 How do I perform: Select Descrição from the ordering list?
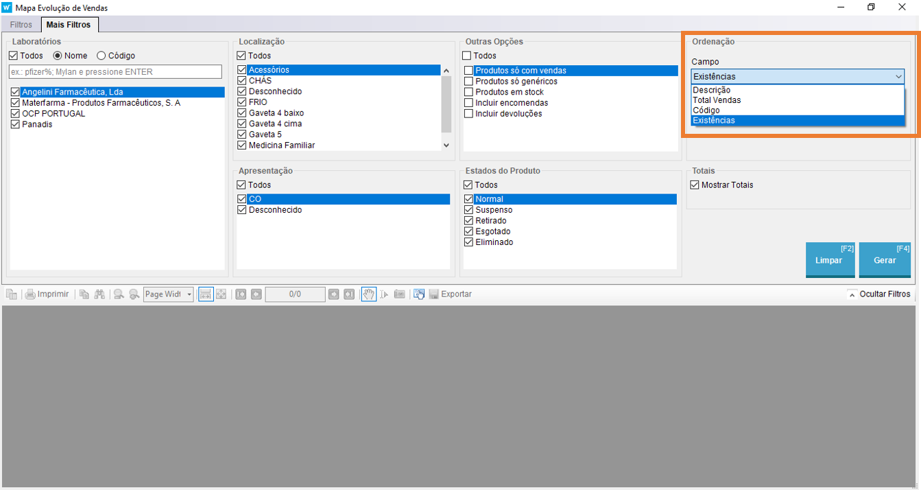coord(712,90)
